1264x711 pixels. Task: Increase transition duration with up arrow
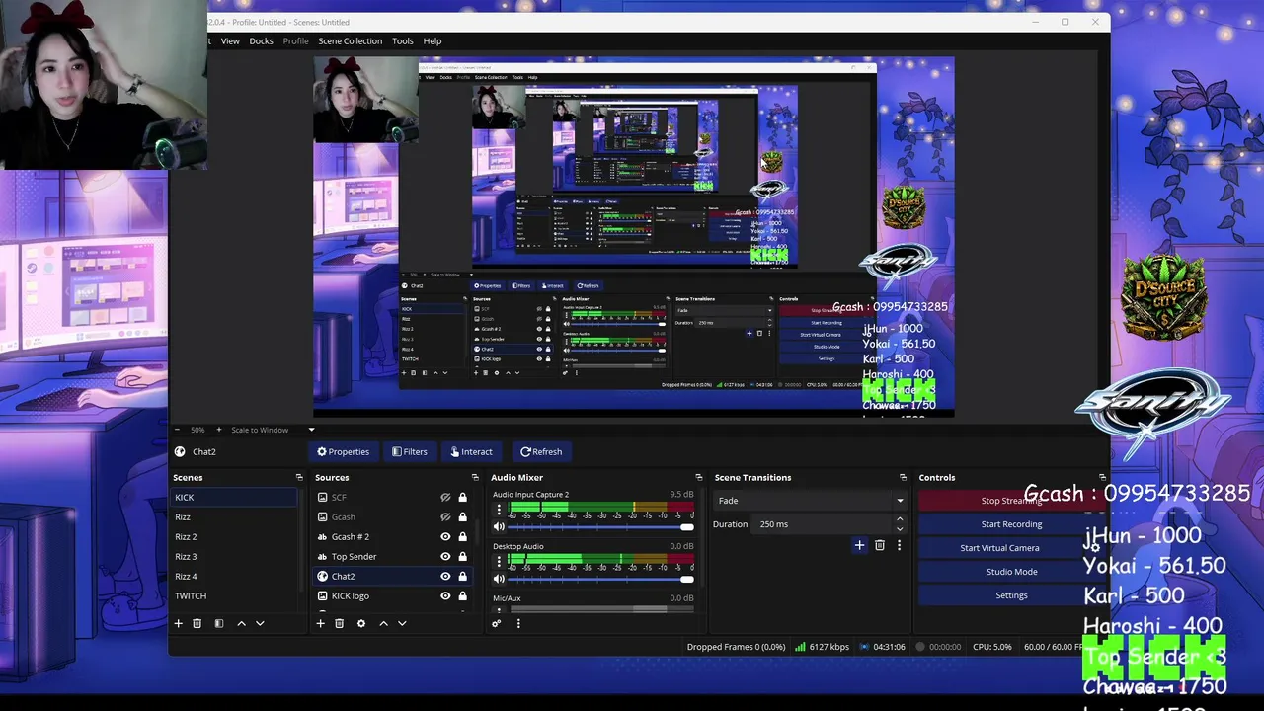point(900,520)
